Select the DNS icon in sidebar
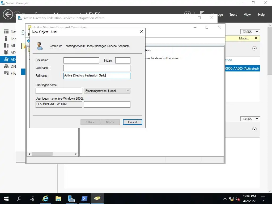The width and height of the screenshot is (272, 204). coord(6,66)
